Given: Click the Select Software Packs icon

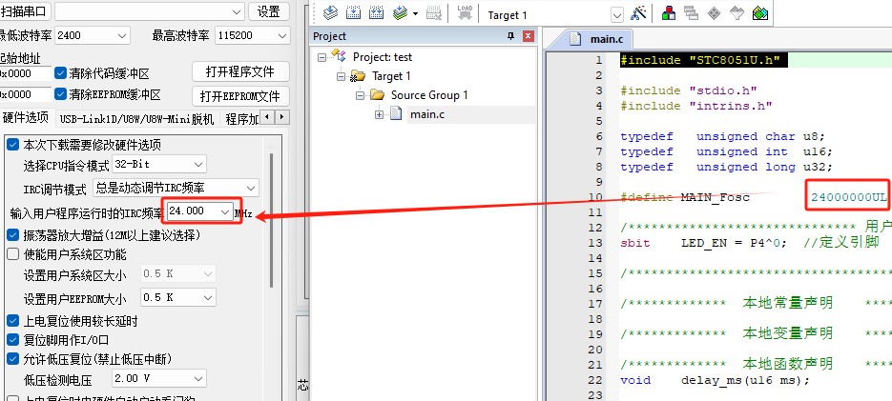Looking at the screenshot, I should (x=736, y=13).
